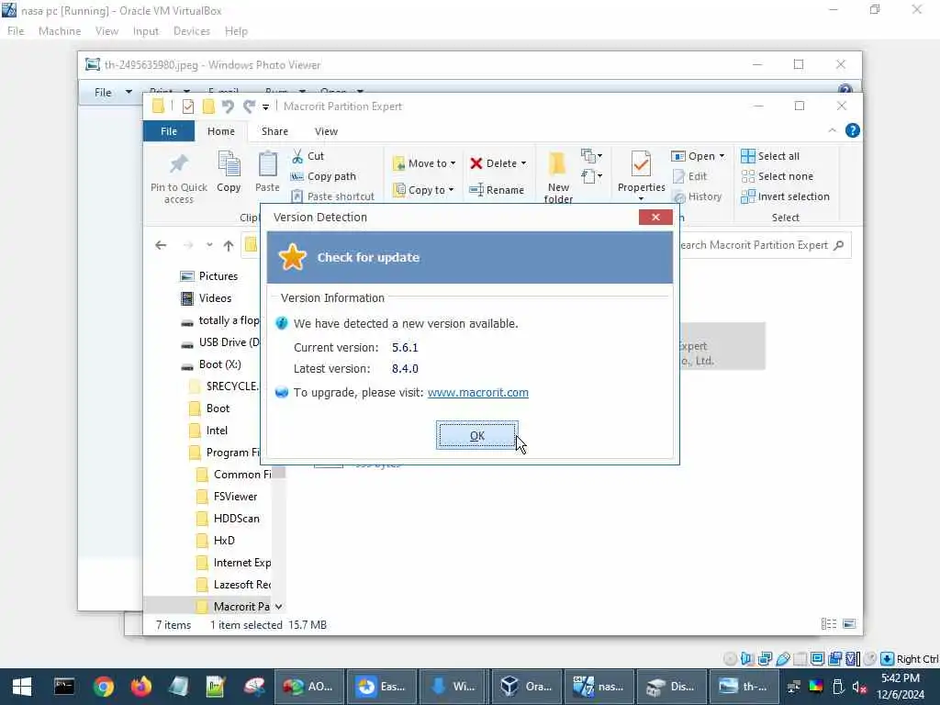The height and width of the screenshot is (705, 940).
Task: Open VirtualBox Input menu
Action: coord(146,31)
